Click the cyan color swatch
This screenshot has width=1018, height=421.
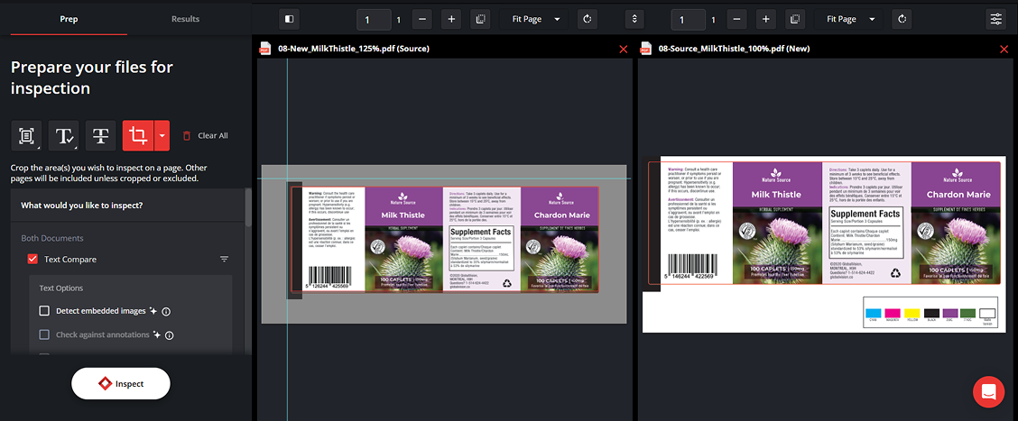point(874,313)
